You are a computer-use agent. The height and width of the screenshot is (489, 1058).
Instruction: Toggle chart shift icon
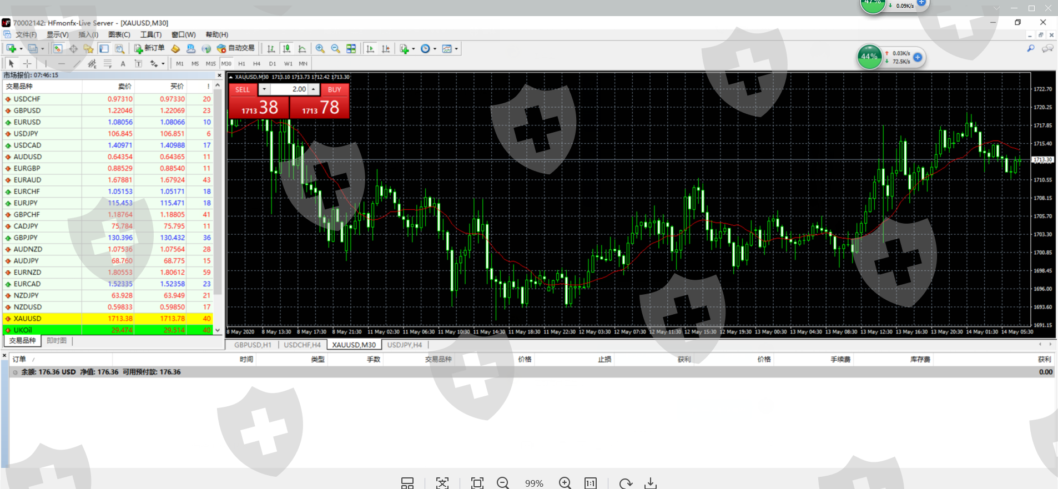coord(386,49)
